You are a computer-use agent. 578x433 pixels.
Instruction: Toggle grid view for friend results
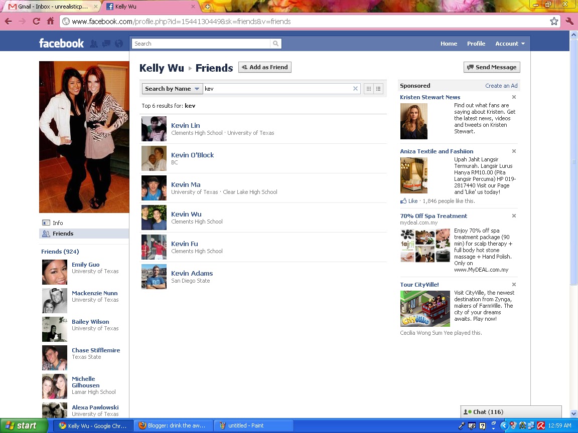[x=368, y=88]
